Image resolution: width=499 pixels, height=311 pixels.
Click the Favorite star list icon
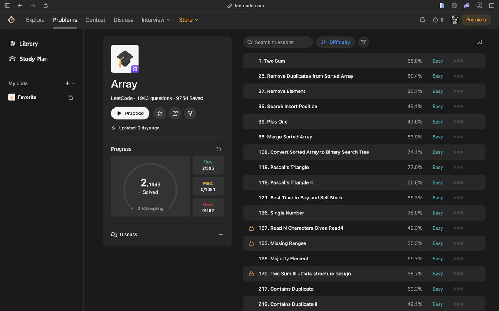[x=12, y=97]
